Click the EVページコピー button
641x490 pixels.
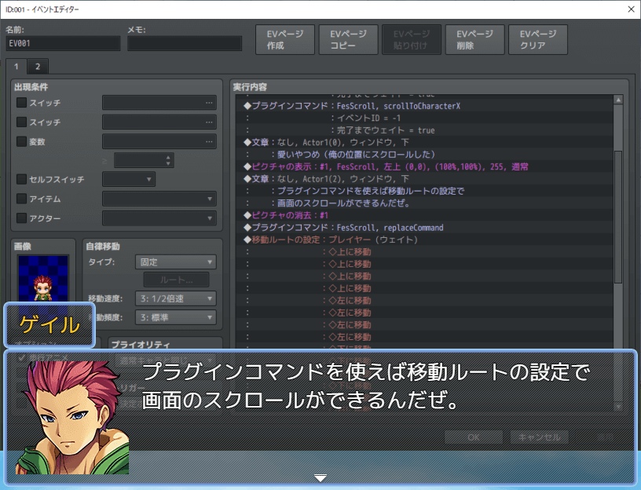pos(348,39)
